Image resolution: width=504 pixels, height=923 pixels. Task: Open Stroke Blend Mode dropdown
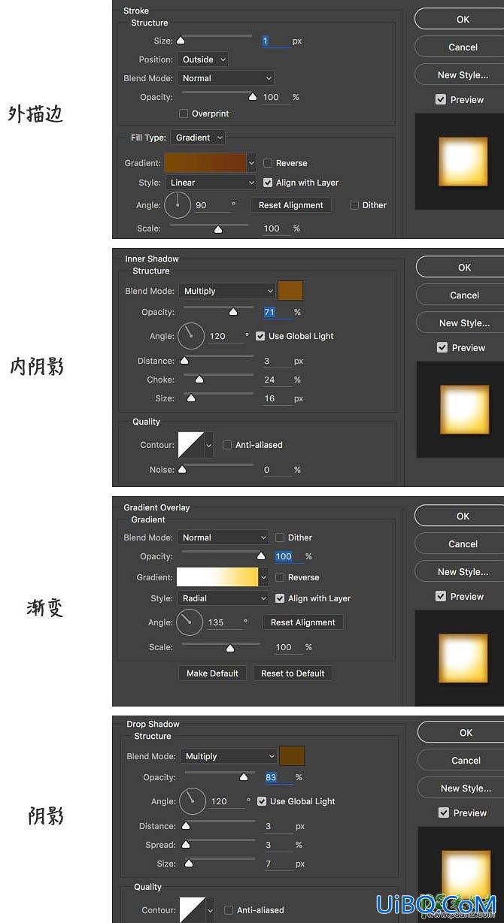pos(226,78)
